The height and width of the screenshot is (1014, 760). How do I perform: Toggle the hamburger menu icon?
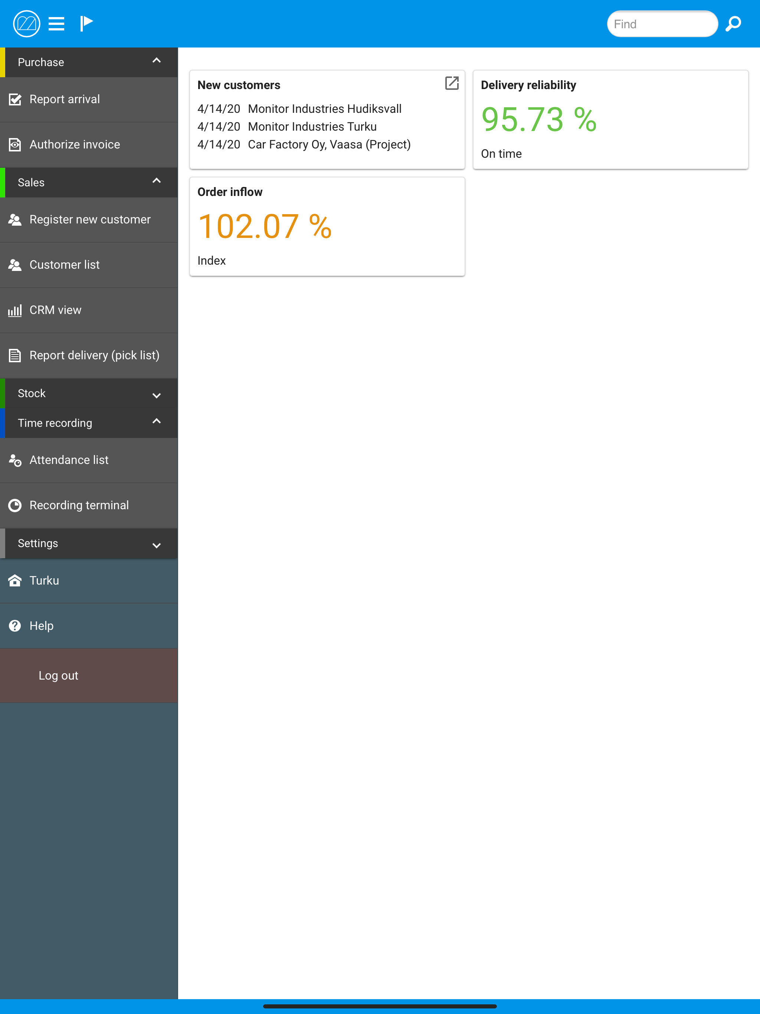(x=56, y=23)
